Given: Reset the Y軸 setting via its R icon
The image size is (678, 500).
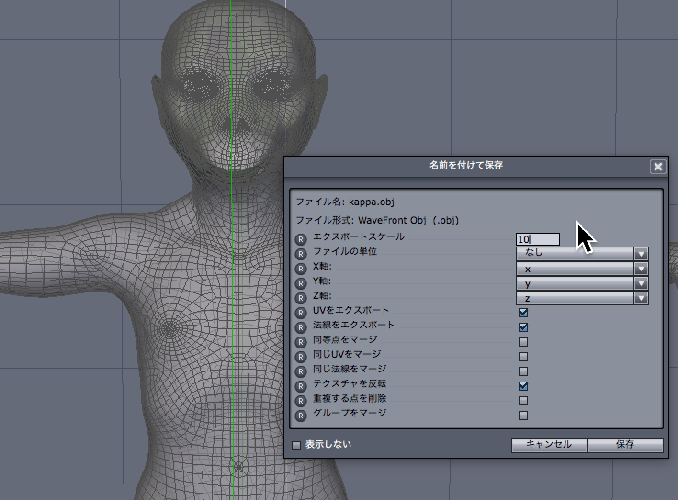Looking at the screenshot, I should click(301, 283).
